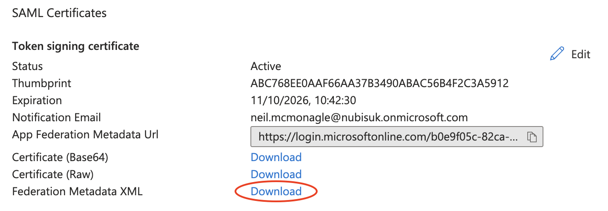Click the Thumbprint field label
The width and height of the screenshot is (608, 211).
[42, 83]
